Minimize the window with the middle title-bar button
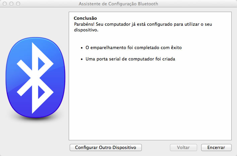This screenshot has height=156, width=237. pyautogui.click(x=11, y=4)
